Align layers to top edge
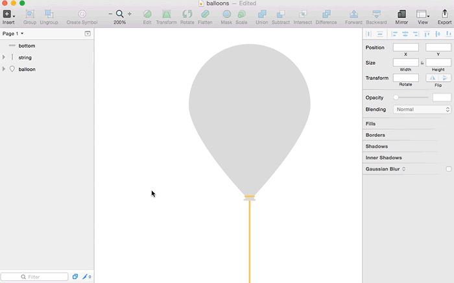Screen dimensions: 454x283 [x=427, y=34]
